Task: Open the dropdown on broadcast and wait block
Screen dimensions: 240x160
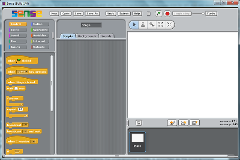Action: pos(25,131)
